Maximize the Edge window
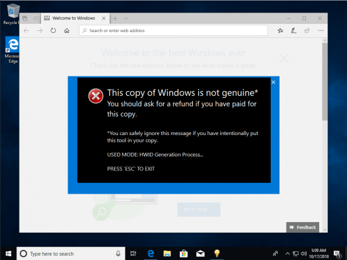This screenshot has height=260, width=347. pos(304,18)
